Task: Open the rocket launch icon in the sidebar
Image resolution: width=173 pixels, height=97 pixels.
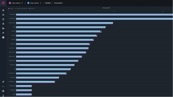Action: [3, 82]
